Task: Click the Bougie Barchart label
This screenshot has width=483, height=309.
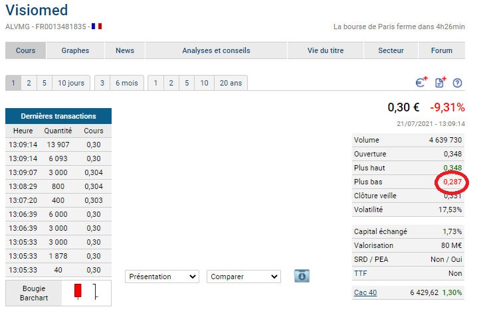Action: pos(34,293)
